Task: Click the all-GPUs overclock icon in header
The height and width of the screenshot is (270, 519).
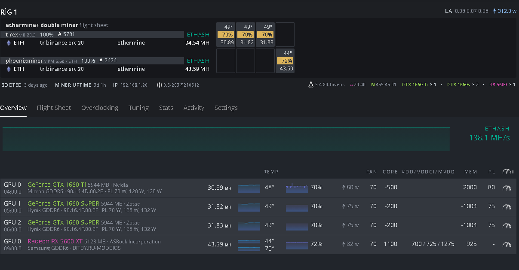Action: 508,171
